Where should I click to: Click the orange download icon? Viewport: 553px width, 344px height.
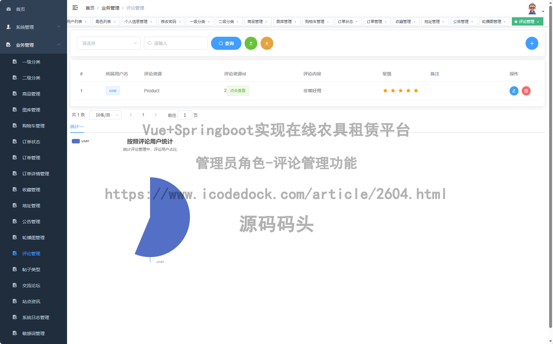267,43
